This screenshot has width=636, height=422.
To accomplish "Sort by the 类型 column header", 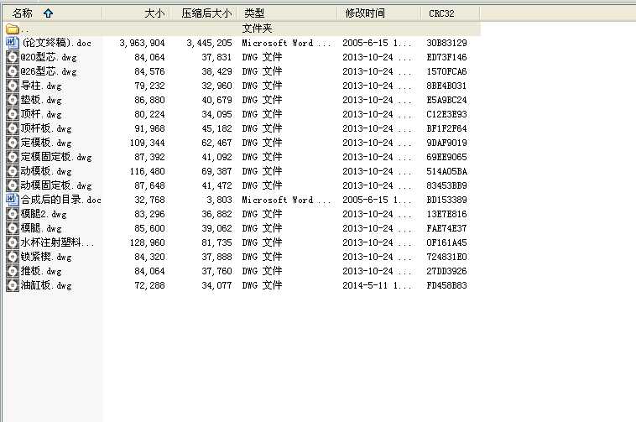I will 288,13.
